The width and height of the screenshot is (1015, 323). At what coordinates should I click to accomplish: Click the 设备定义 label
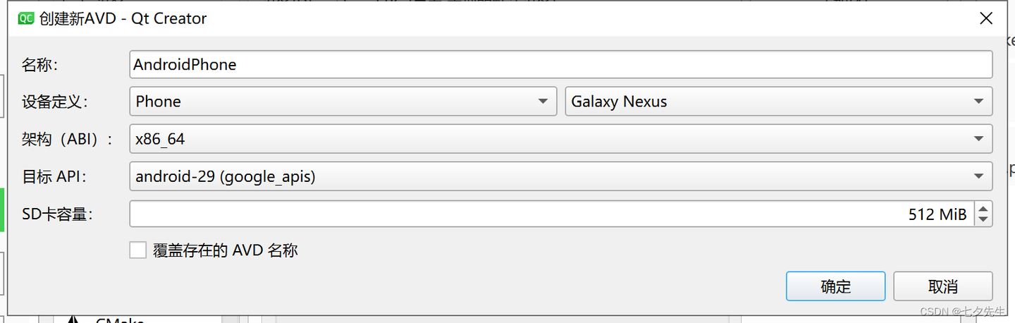(x=55, y=102)
